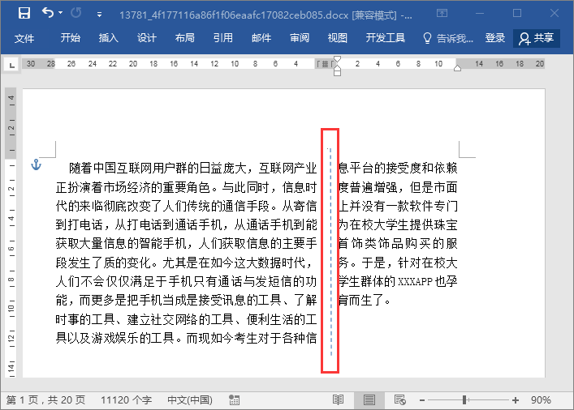574x410 pixels.
Task: Switch to the 开始 tab
Action: click(71, 38)
